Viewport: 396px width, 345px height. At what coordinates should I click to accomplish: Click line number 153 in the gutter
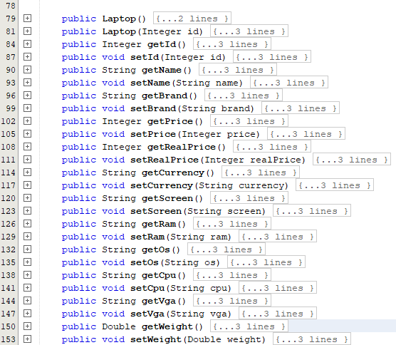pyautogui.click(x=9, y=339)
